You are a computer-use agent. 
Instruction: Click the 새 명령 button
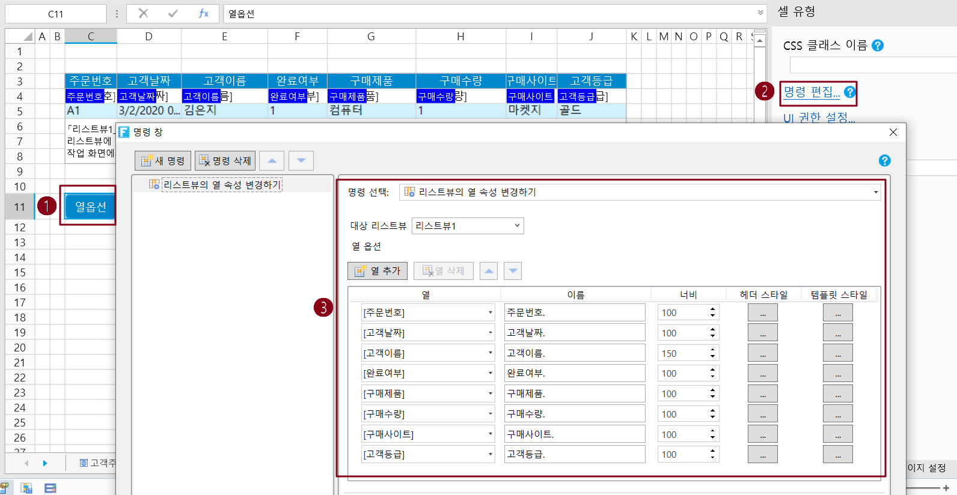(163, 160)
